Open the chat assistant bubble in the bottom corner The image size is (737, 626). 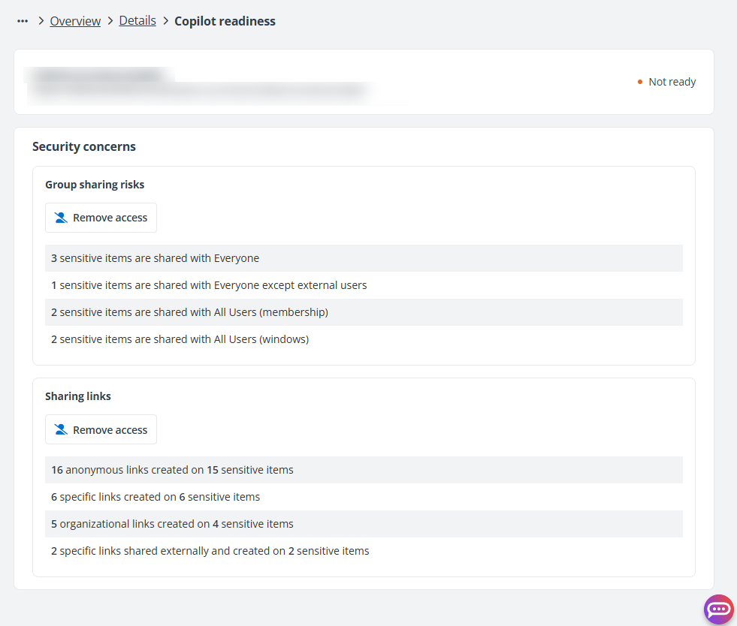point(718,609)
